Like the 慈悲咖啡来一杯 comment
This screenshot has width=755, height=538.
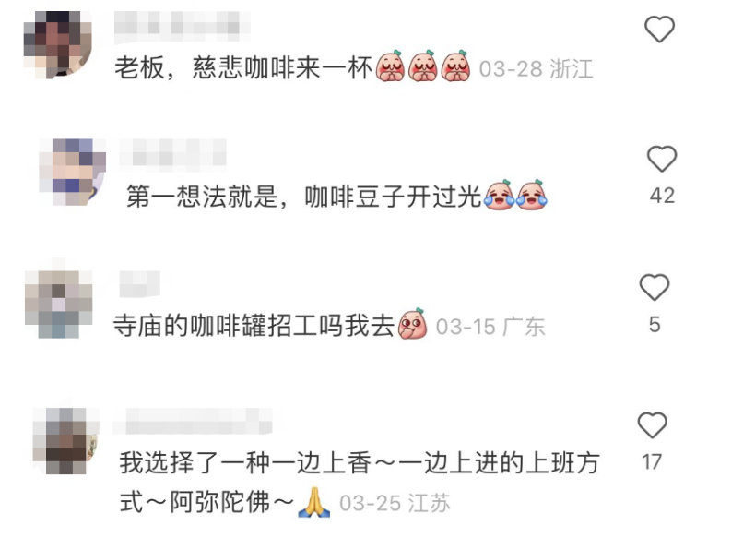[x=659, y=29]
